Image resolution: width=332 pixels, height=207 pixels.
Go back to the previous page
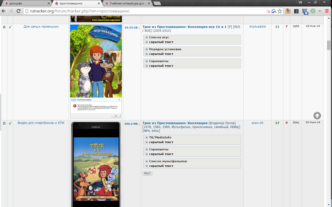click(x=4, y=11)
